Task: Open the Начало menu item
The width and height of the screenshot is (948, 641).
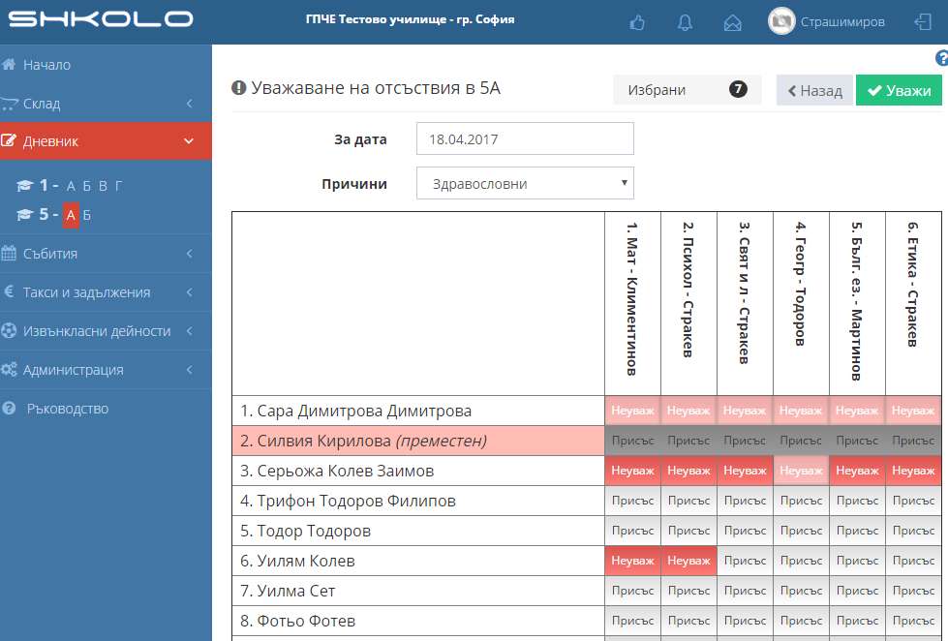Action: tap(46, 65)
